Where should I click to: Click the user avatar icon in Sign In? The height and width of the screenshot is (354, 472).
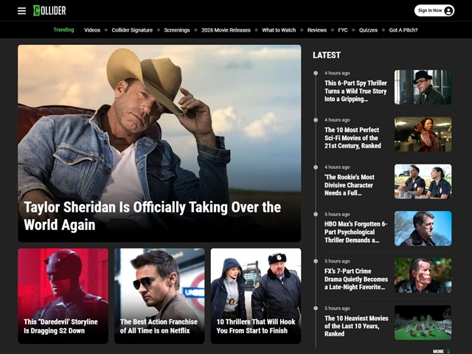pyautogui.click(x=448, y=10)
